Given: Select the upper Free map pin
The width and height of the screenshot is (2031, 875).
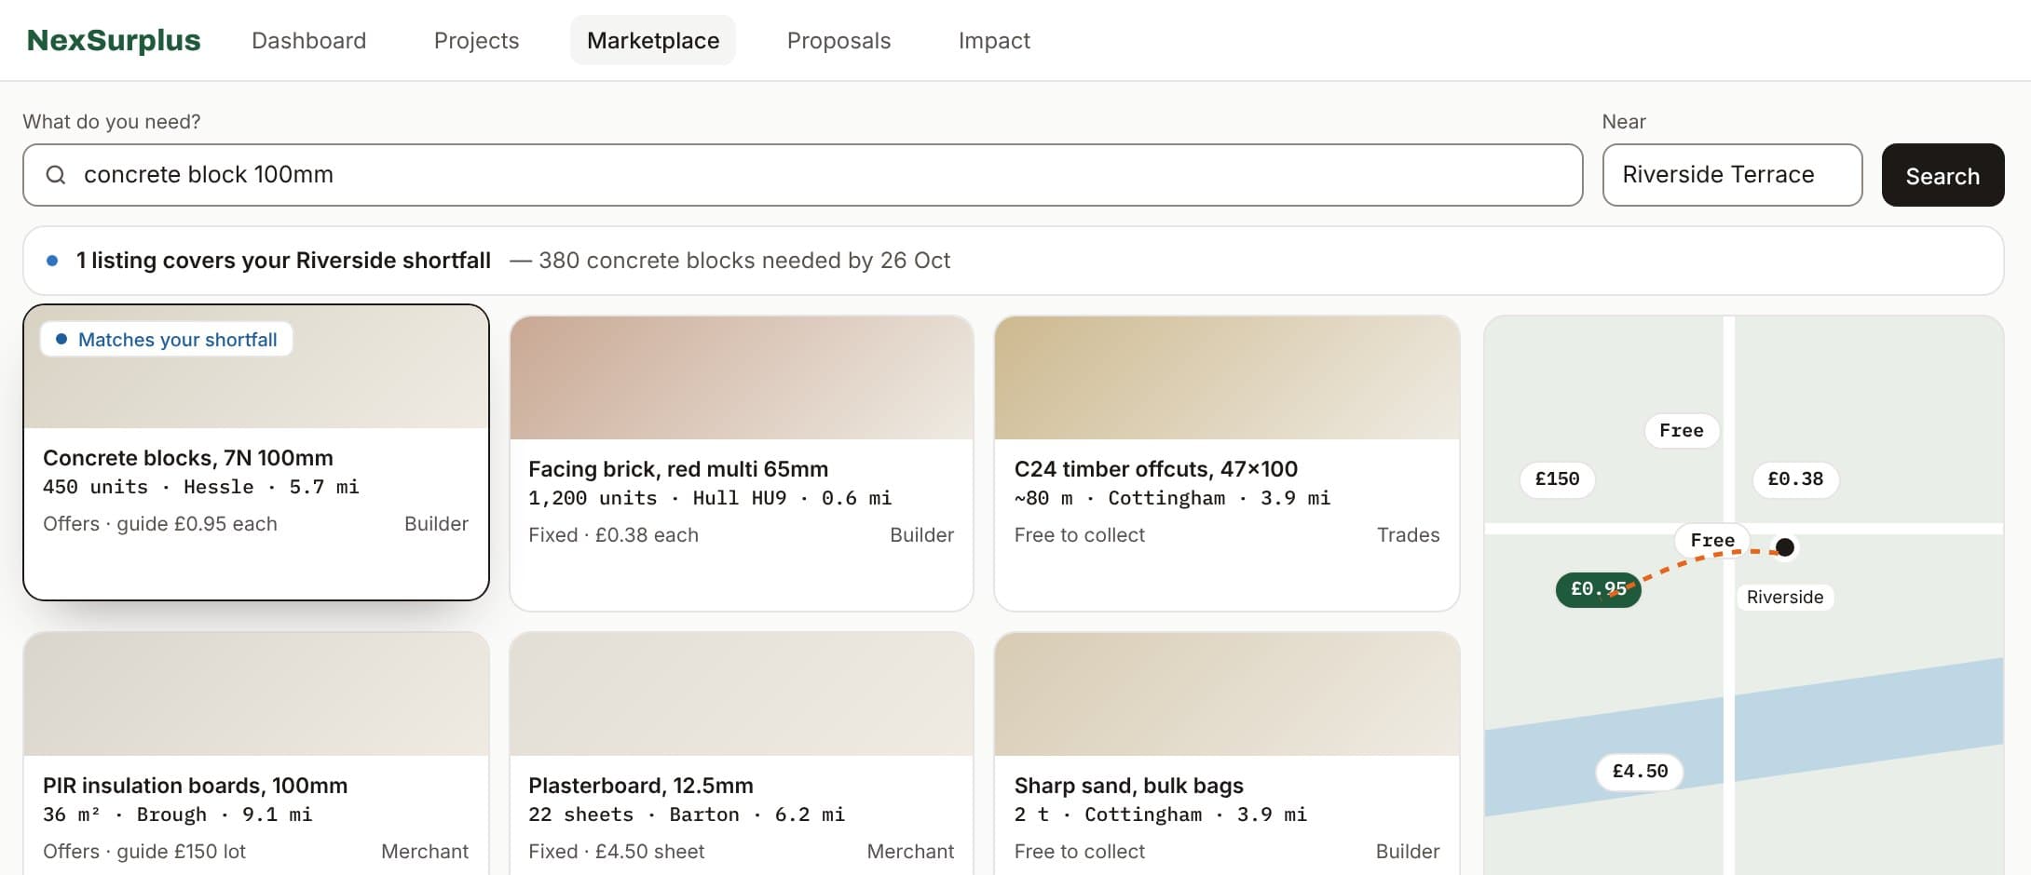Looking at the screenshot, I should (1682, 431).
